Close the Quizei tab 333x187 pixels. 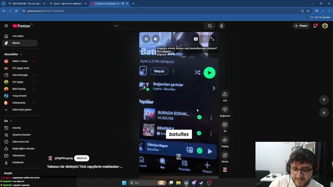tap(86, 4)
